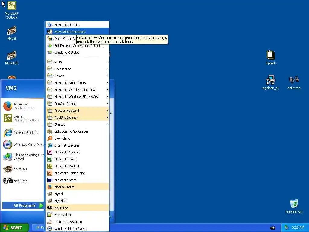Expand the Accessories folder submenu
This screenshot has width=309, height=232.
click(77, 69)
